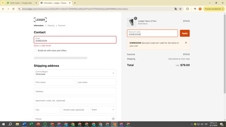Reload the checkout page
226x127 pixels.
(x=13, y=9)
